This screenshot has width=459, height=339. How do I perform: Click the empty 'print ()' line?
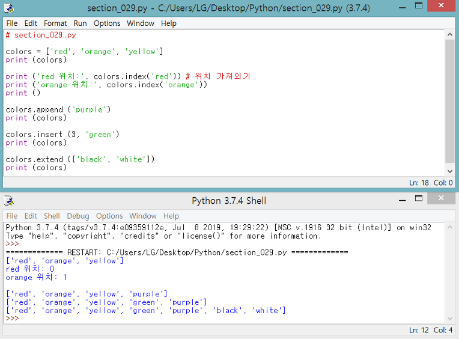(23, 93)
